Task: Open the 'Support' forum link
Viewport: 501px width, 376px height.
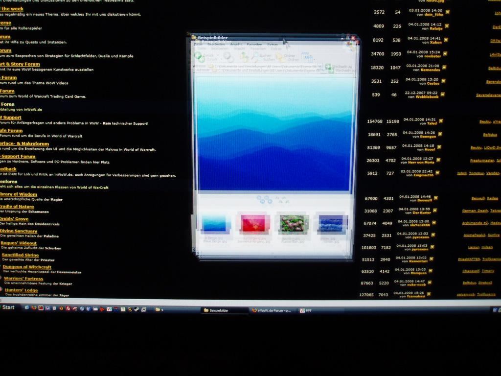Action: [11, 117]
